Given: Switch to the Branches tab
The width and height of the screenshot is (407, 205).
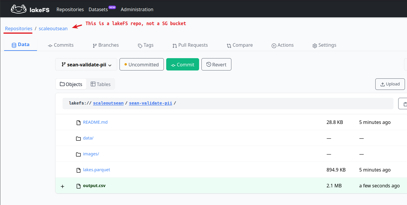Looking at the screenshot, I should click(x=106, y=45).
